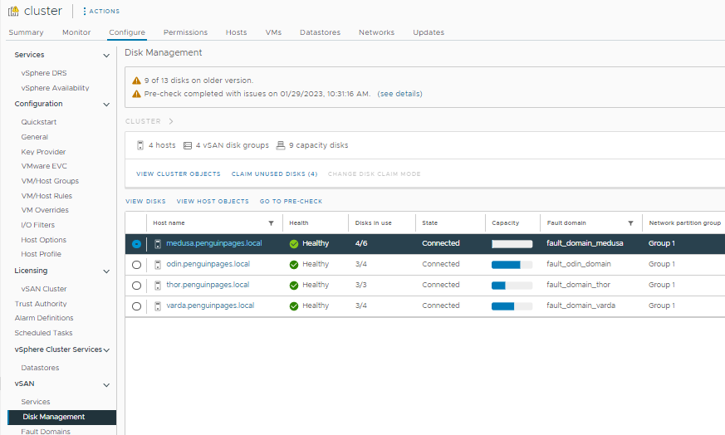Collapse the vSphere Cluster Services section
This screenshot has width=725, height=435.
coord(106,350)
